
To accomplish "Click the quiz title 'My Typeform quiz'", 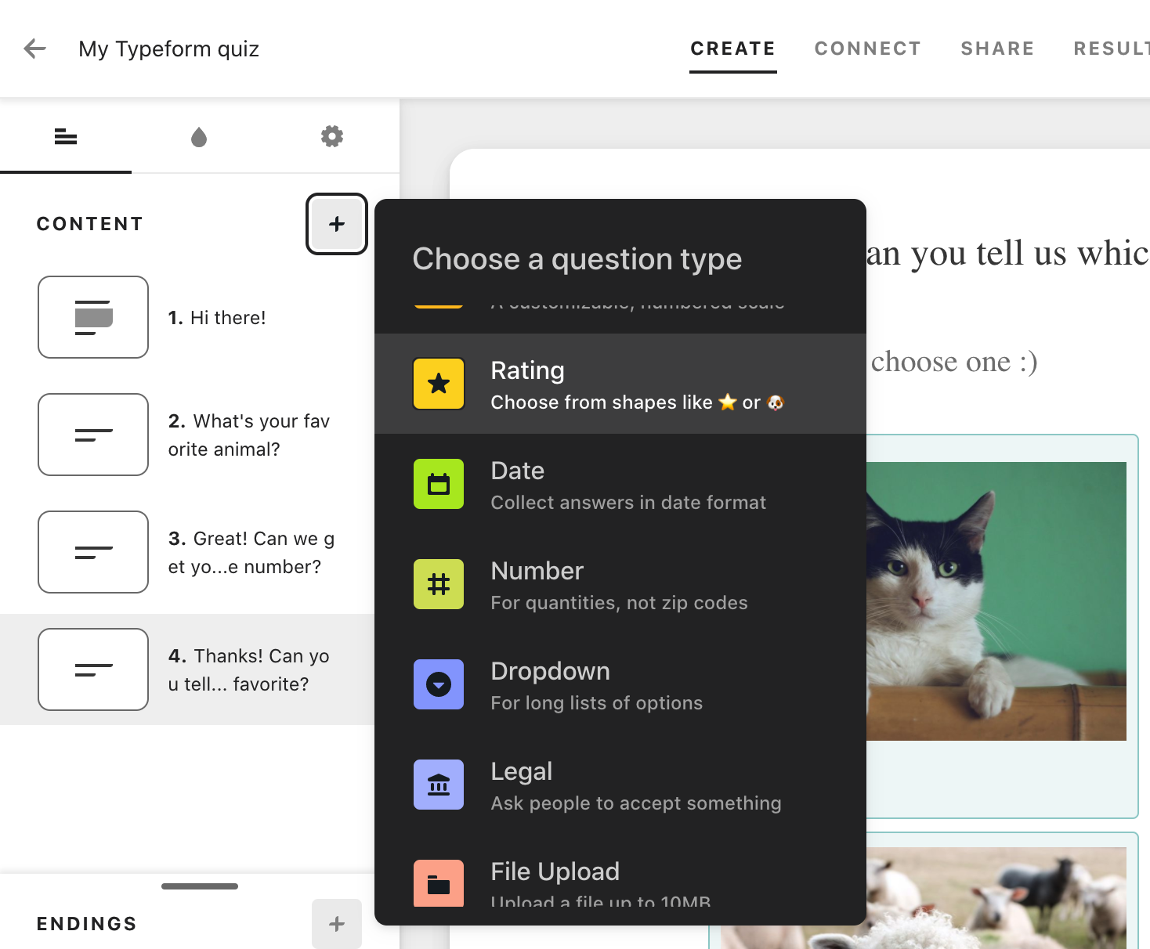I will point(168,49).
